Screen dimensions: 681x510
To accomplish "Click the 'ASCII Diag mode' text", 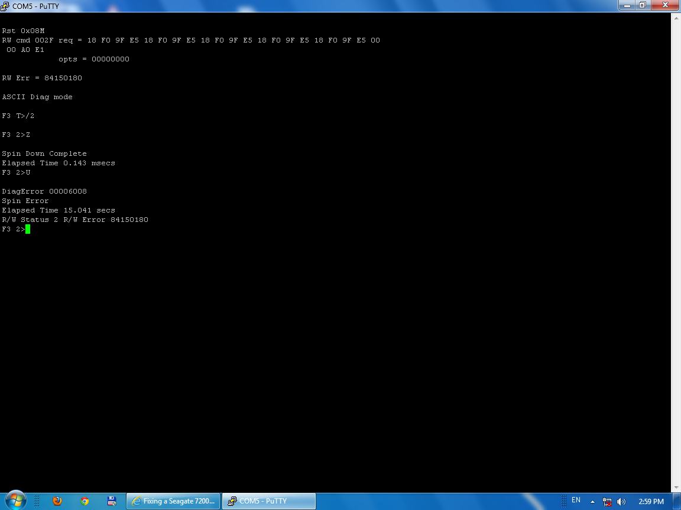I will point(37,97).
